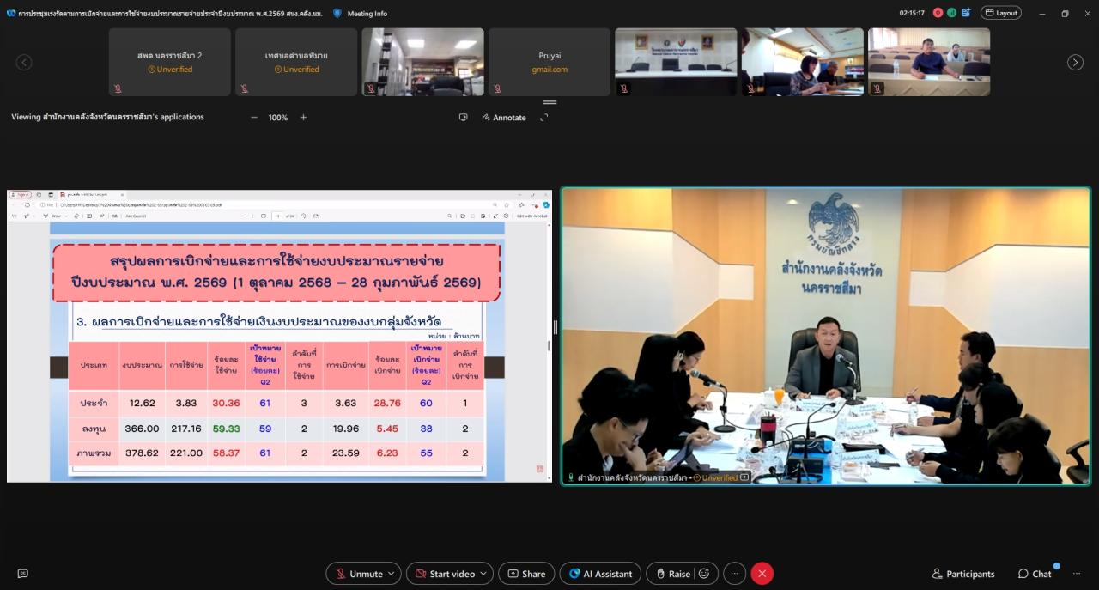Open the Chat panel

pyautogui.click(x=1035, y=574)
